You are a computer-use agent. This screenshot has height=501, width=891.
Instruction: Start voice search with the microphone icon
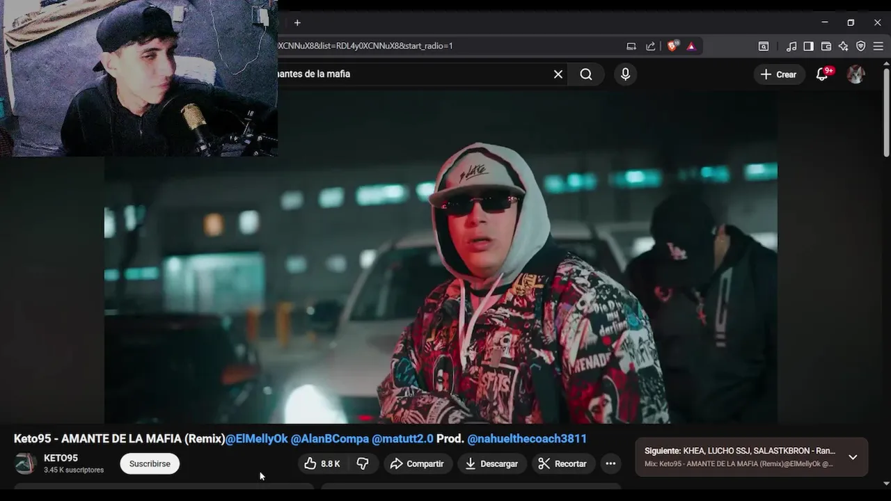(625, 74)
